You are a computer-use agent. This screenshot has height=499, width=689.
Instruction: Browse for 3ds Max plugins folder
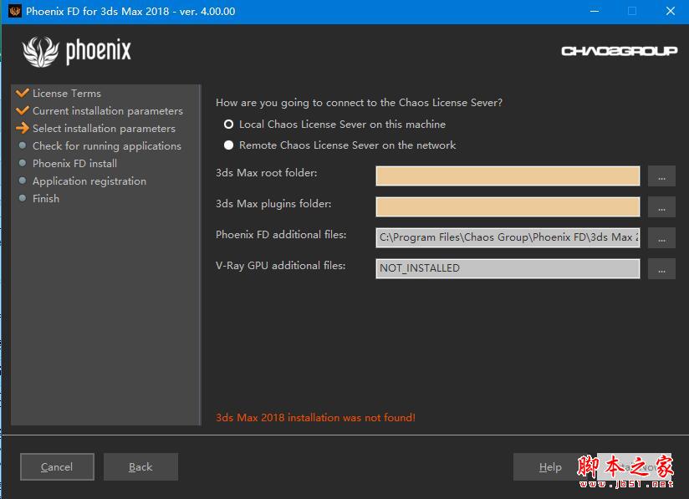click(661, 207)
